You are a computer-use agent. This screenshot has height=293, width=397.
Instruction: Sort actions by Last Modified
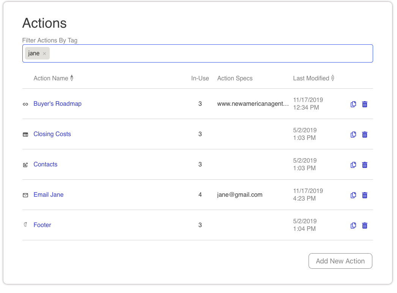point(333,78)
